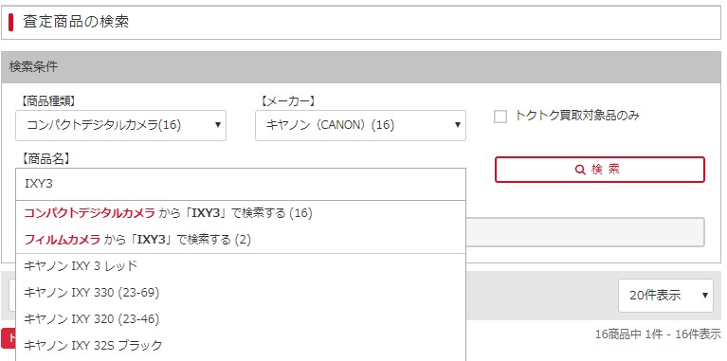Expand the 20件表示 results-per-page dropdown

(x=665, y=296)
